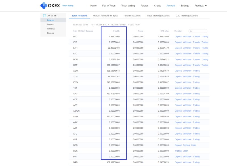Open the Futures Account tab
Screen dimensions: 227x166
coord(132,16)
